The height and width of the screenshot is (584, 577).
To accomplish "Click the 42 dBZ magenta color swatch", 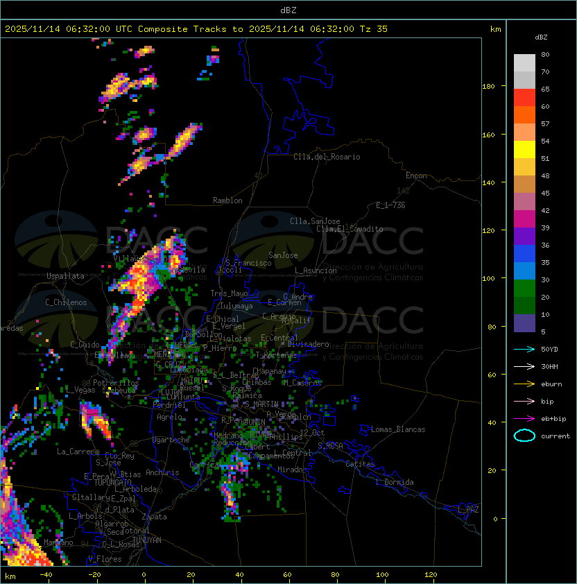I will 524,219.
